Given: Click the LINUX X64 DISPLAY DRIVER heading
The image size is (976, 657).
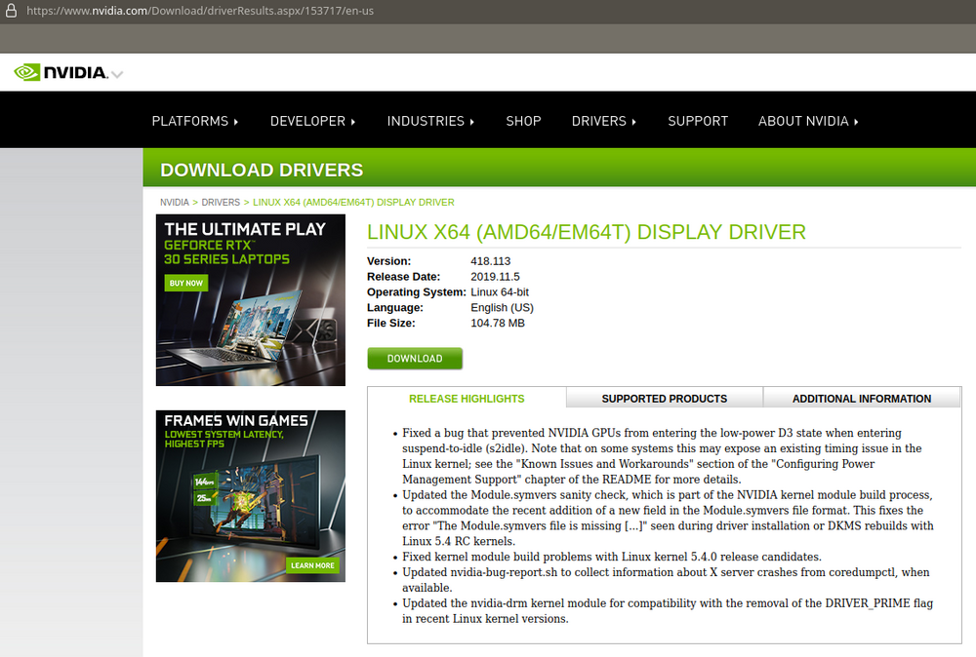Looking at the screenshot, I should coord(587,232).
